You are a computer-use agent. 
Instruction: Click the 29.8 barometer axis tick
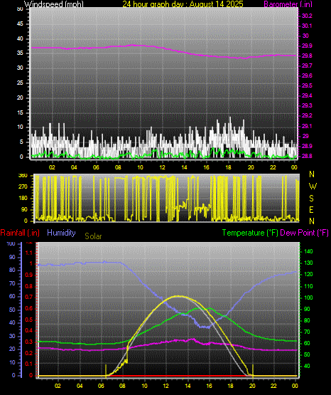coord(307,56)
